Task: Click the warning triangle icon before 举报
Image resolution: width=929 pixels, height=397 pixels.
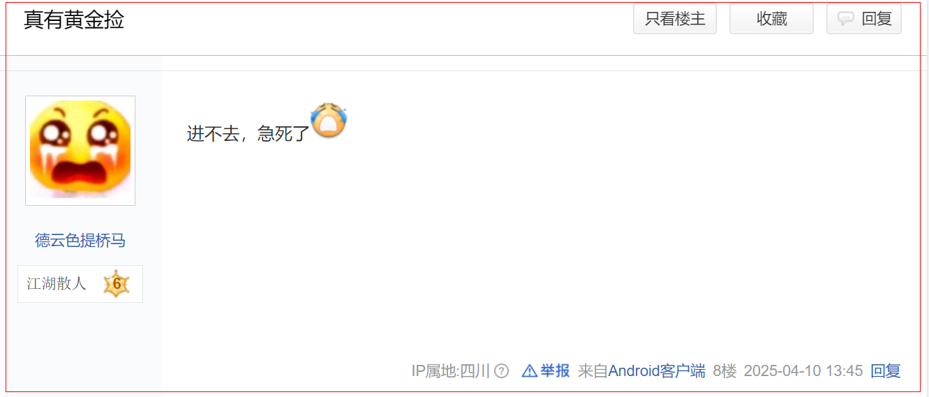Action: click(530, 371)
